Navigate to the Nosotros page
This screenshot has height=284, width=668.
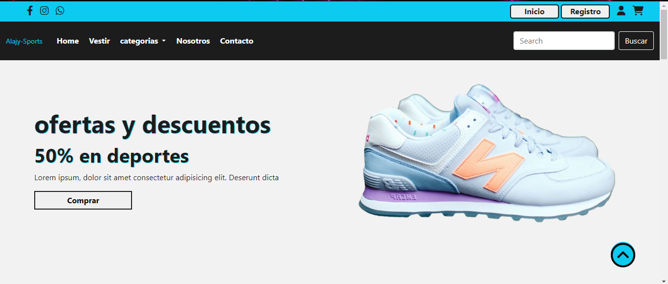[x=193, y=41]
